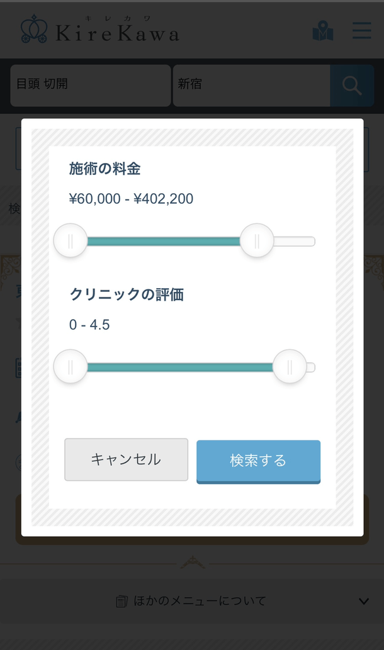Select the maximum price slider handle

pyautogui.click(x=256, y=240)
